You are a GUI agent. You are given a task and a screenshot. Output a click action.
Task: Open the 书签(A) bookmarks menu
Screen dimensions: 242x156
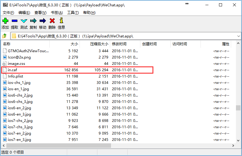point(57,13)
